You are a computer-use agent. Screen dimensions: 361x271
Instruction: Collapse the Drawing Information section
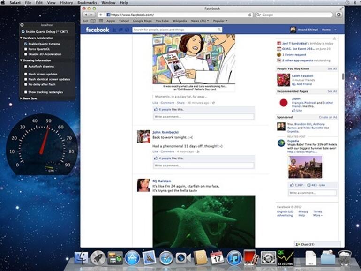(x=21, y=60)
